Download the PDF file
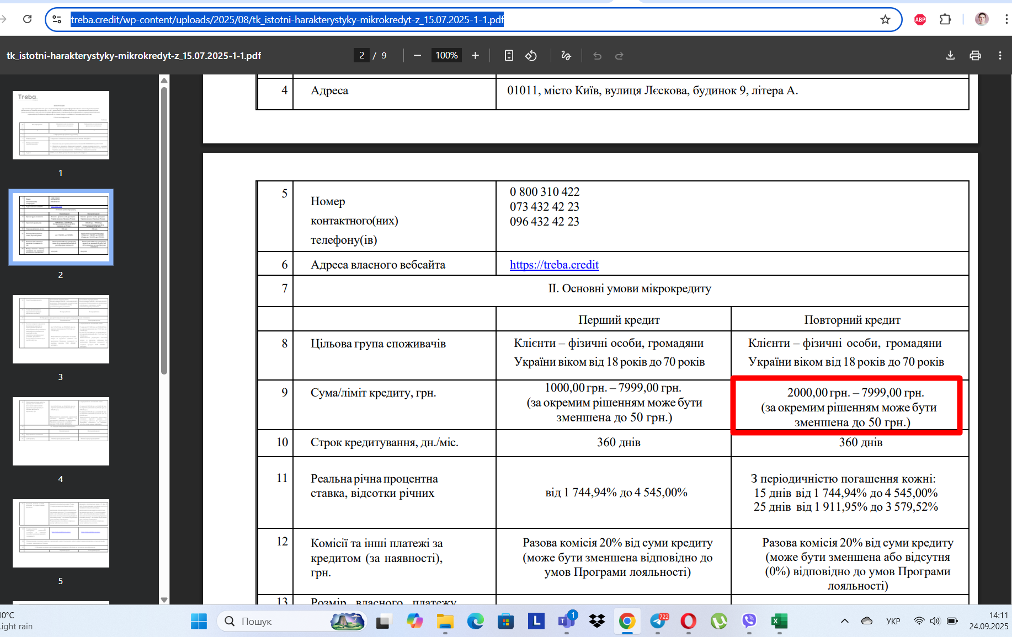Viewport: 1012px width, 637px height. (x=950, y=55)
